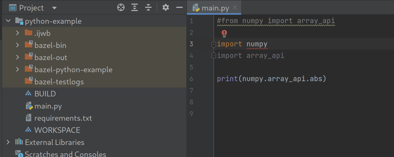The height and width of the screenshot is (157, 394).
Task: Select the bazel-out tree item
Action: tap(51, 57)
